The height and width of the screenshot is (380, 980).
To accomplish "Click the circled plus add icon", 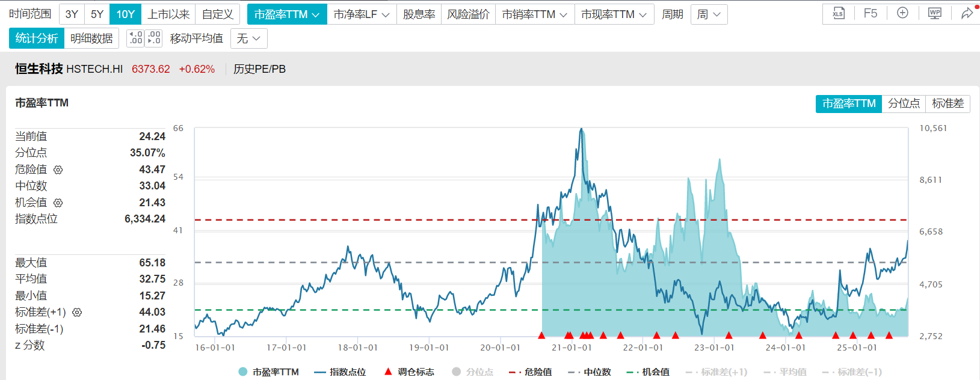I will 902,13.
